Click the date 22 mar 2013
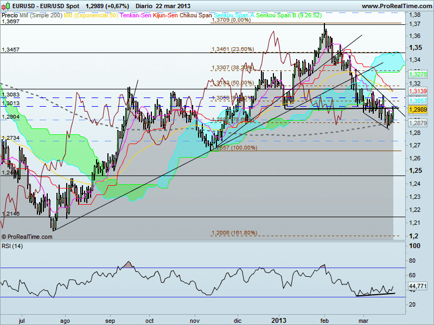The image size is (434, 325). [173, 6]
